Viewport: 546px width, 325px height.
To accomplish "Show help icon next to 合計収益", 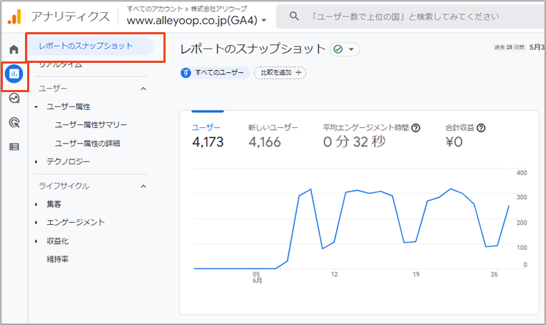I will click(x=481, y=128).
